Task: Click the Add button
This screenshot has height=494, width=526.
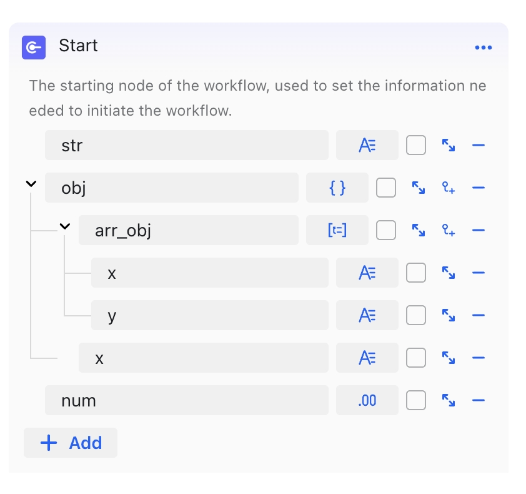Action: coord(71,443)
